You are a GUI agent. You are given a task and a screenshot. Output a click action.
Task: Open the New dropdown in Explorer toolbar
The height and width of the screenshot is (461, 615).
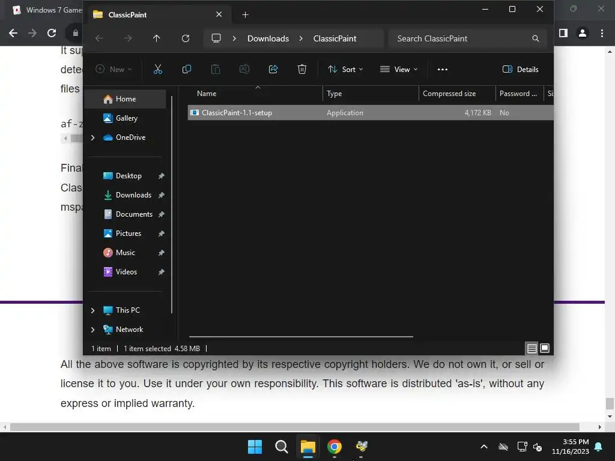pyautogui.click(x=114, y=70)
